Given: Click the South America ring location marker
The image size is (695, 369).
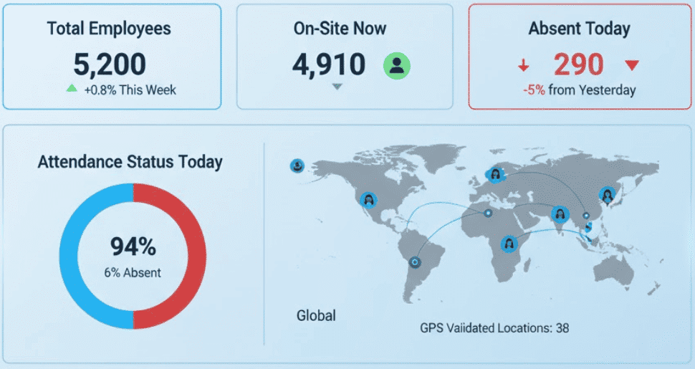Looking at the screenshot, I should (414, 262).
